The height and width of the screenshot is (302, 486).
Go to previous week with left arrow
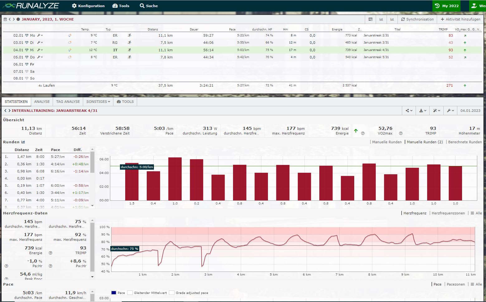click(10, 19)
